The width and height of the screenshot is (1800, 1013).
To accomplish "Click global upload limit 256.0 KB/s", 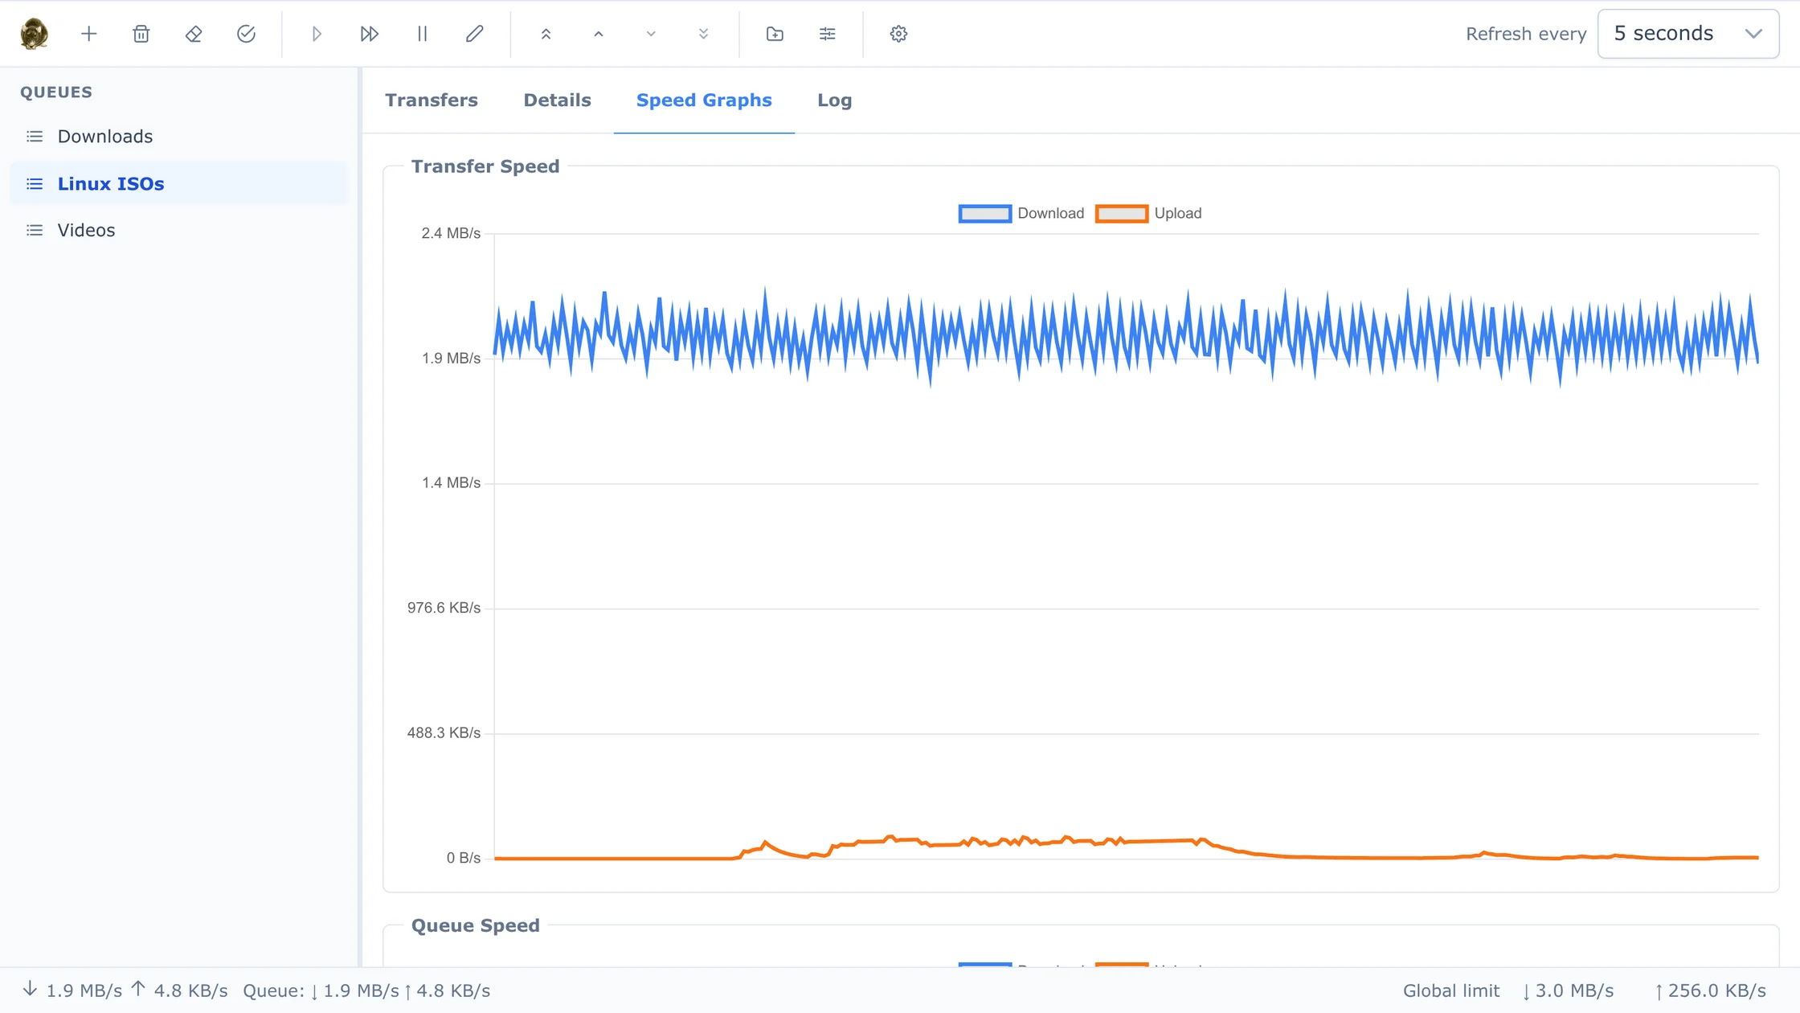I will [1710, 990].
